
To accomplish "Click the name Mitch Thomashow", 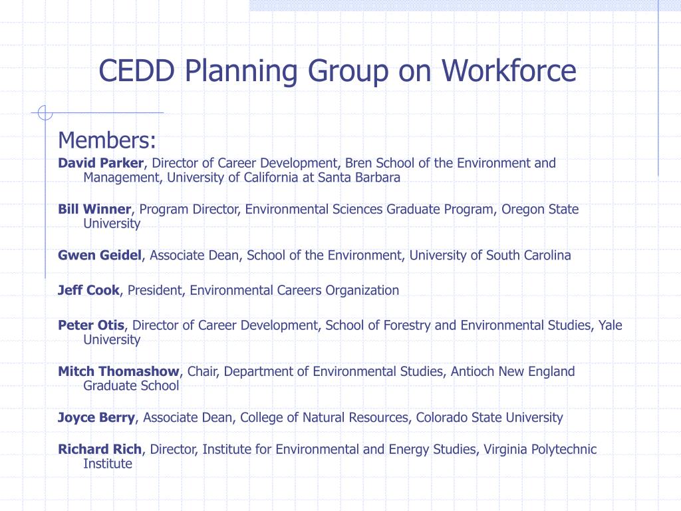I will pyautogui.click(x=118, y=371).
